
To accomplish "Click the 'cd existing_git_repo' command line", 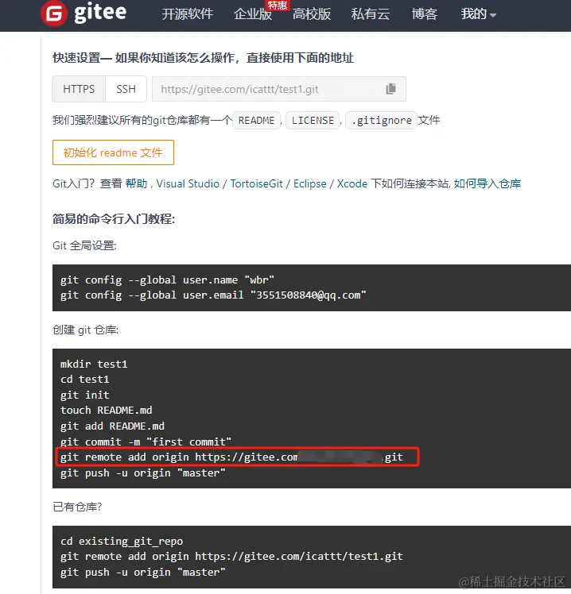I will click(x=122, y=542).
